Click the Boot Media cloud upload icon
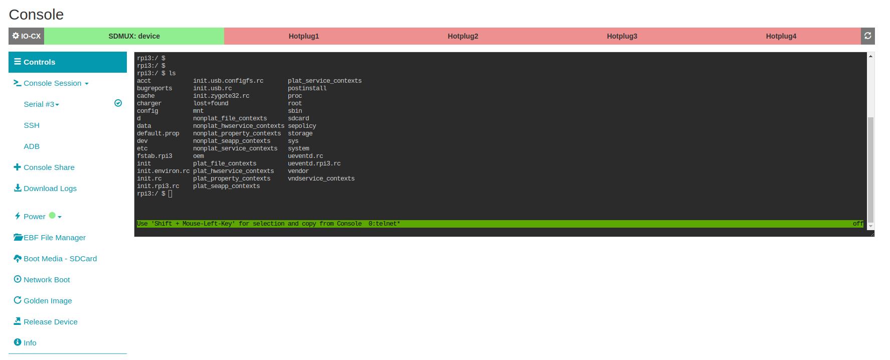Viewport: 890px width, 360px height. click(x=18, y=258)
